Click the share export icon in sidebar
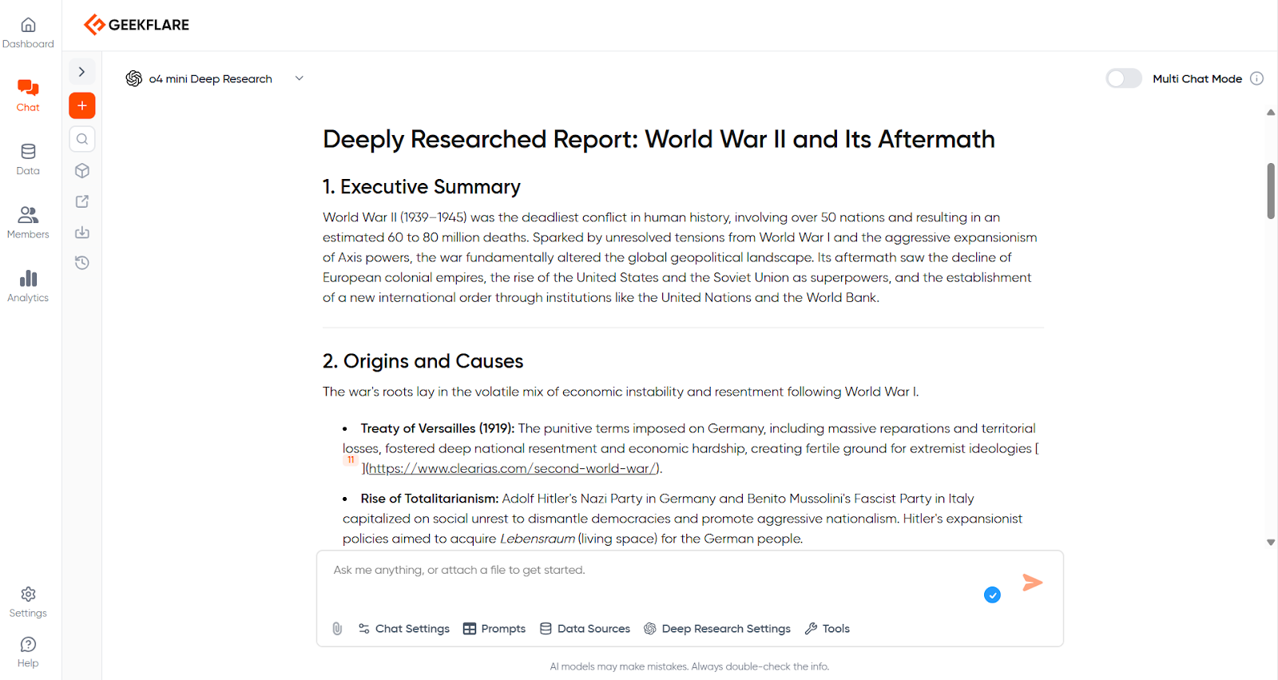Screen dimensions: 1278x680 coord(81,201)
